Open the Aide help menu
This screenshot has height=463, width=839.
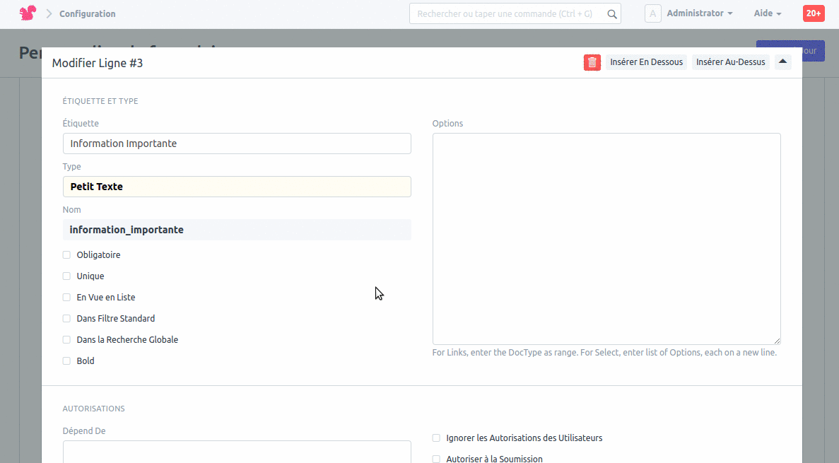click(767, 13)
